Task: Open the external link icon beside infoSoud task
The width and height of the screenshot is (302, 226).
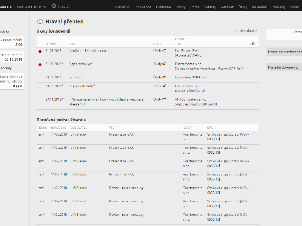Action: 164,50
